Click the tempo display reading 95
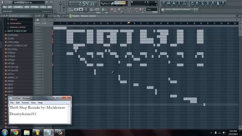The image size is (242, 136). (95, 10)
